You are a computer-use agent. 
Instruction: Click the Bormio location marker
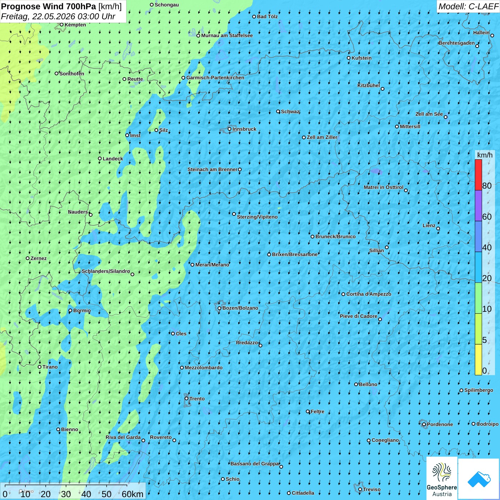70,310
